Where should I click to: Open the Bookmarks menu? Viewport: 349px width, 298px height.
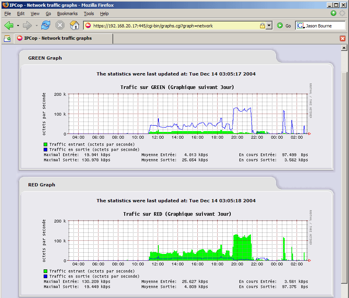point(67,14)
